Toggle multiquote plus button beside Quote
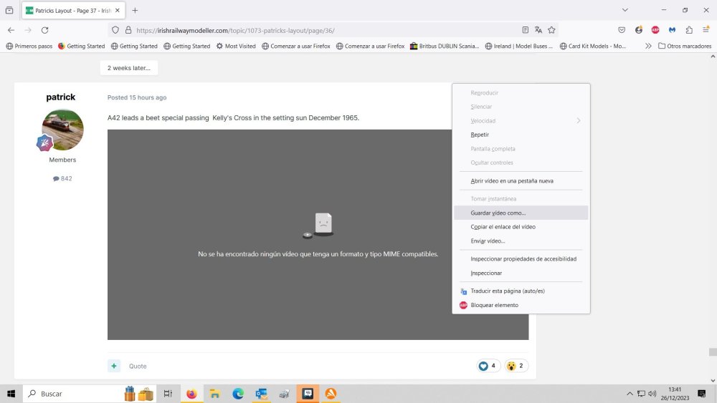717x403 pixels. point(114,366)
